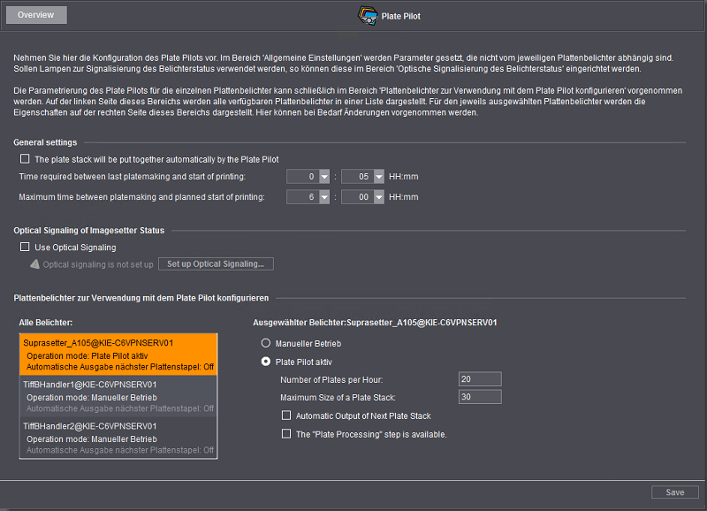Click the Number of Plates per Hour field
This screenshot has height=511, width=707.
[x=480, y=379]
